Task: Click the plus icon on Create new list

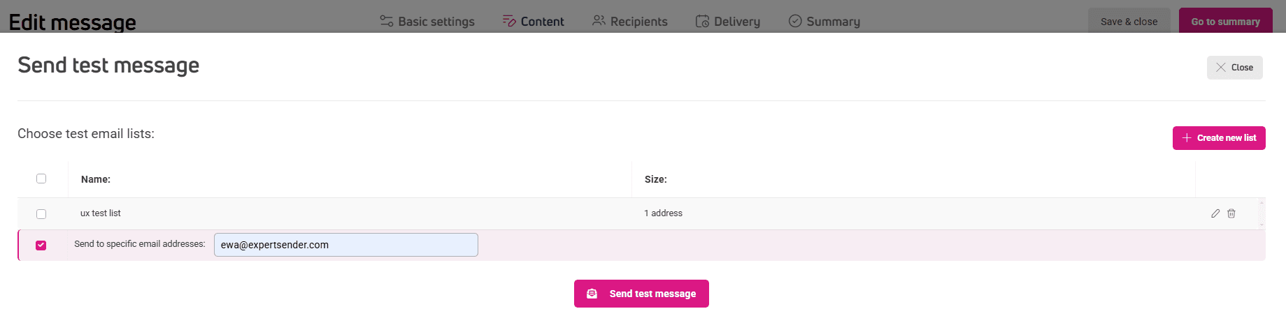Action: coord(1187,138)
